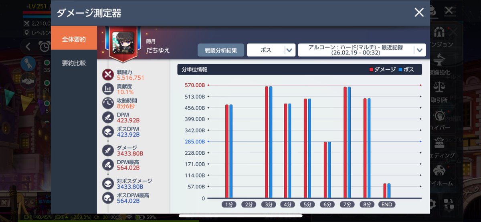This screenshot has height=222, width=481.
Task: Click the alarm clock icon in the background
Action: (44, 46)
